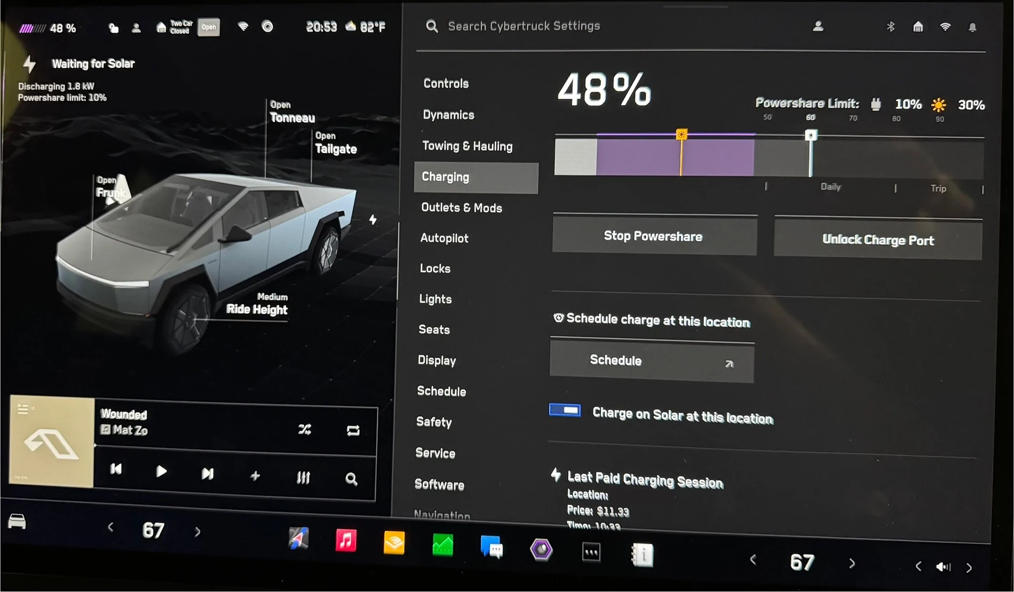The height and width of the screenshot is (592, 1014).
Task: Click the Wi-Fi icon in left status bar
Action: [x=243, y=27]
